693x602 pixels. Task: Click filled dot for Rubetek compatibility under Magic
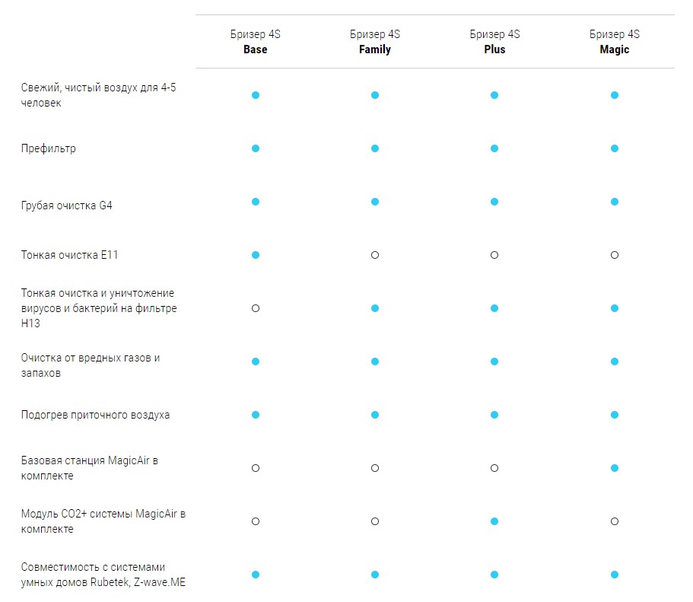tap(615, 575)
